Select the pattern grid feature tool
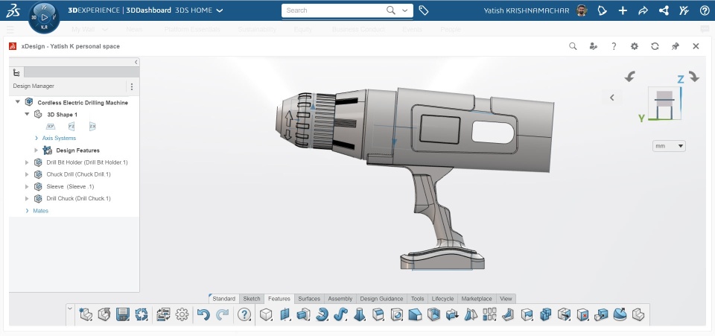 pos(489,314)
